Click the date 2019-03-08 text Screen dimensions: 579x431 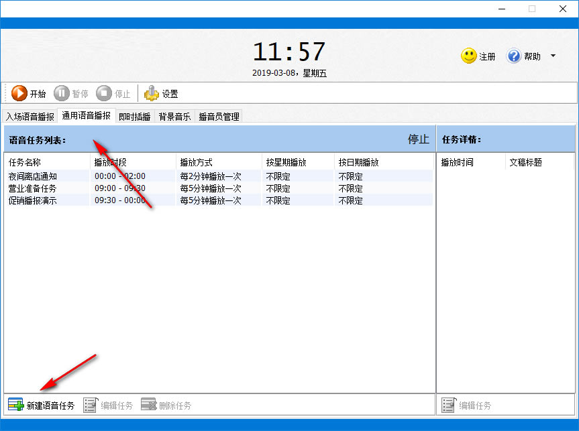(x=273, y=72)
